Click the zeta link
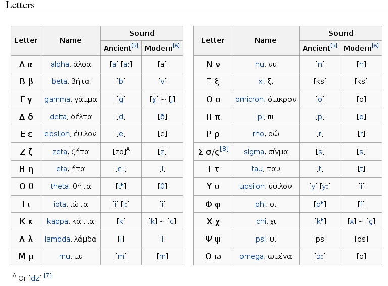Image resolution: width=388 pixels, height=286 pixels. [59, 152]
